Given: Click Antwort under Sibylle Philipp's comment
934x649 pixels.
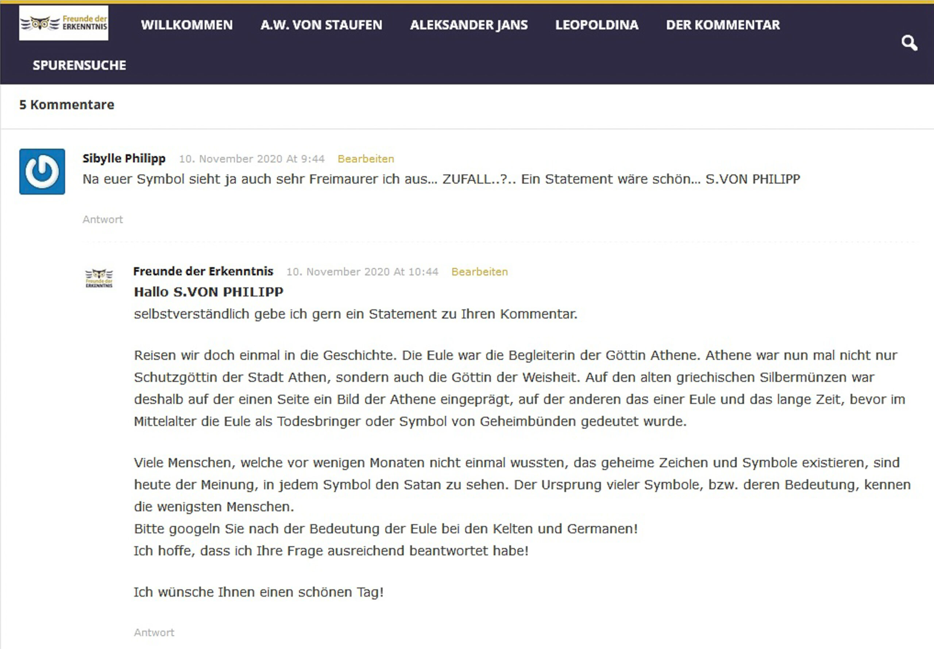Looking at the screenshot, I should (103, 219).
